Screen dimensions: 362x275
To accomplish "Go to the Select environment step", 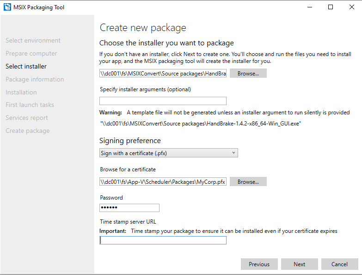I will pos(33,41).
